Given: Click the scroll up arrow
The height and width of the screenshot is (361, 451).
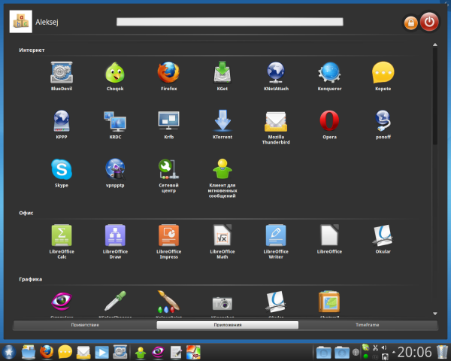Looking at the screenshot, I should 435,44.
